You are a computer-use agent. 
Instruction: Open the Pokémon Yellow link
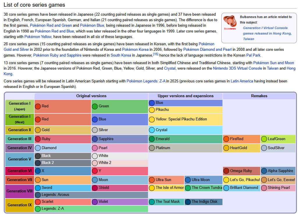click(x=38, y=37)
